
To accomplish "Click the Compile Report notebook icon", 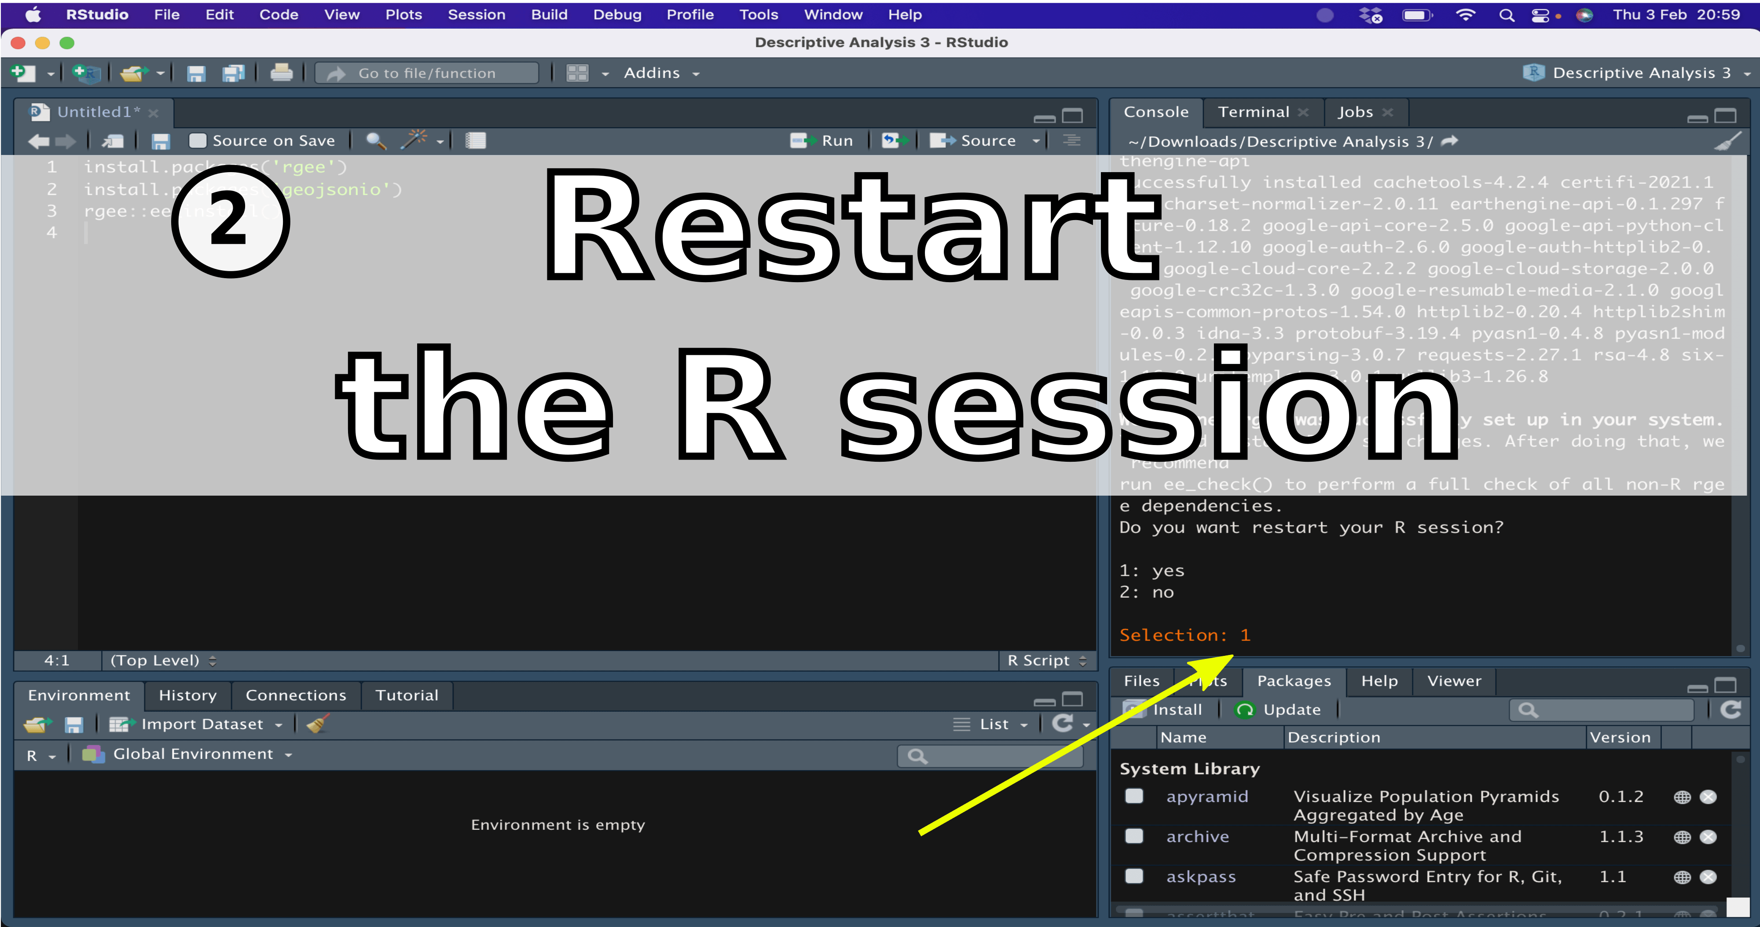I will [x=476, y=141].
